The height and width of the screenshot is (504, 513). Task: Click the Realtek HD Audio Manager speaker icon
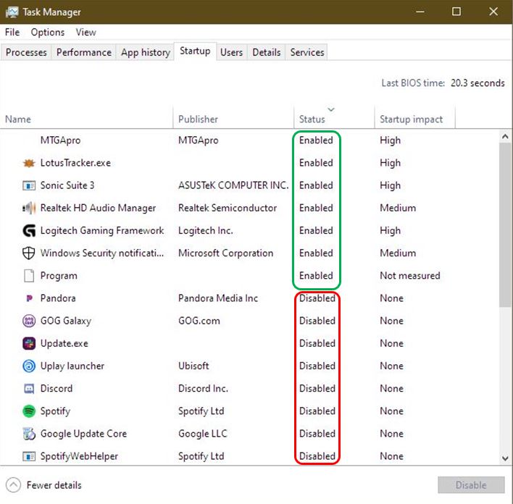click(x=29, y=208)
